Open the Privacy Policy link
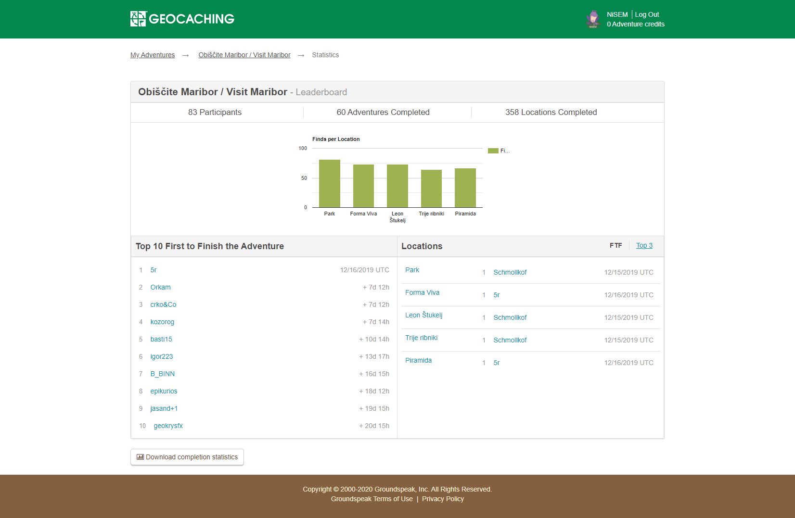This screenshot has height=518, width=795. coord(443,499)
